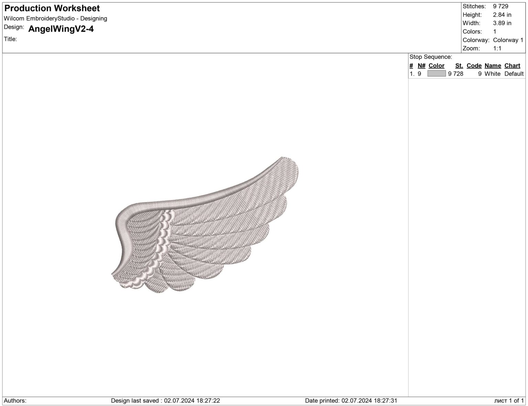Click the Wilcom EmbroideryStudio - Designing subtitle
This screenshot has width=528, height=406.
(x=56, y=19)
